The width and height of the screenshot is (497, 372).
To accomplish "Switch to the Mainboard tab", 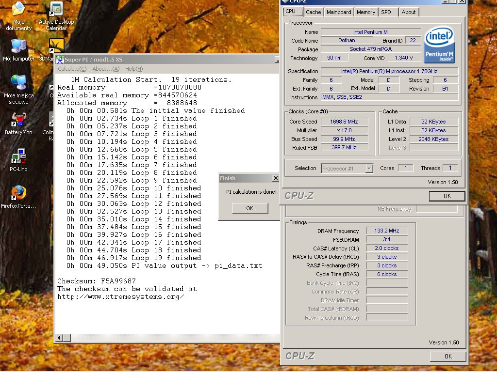I will tap(339, 12).
